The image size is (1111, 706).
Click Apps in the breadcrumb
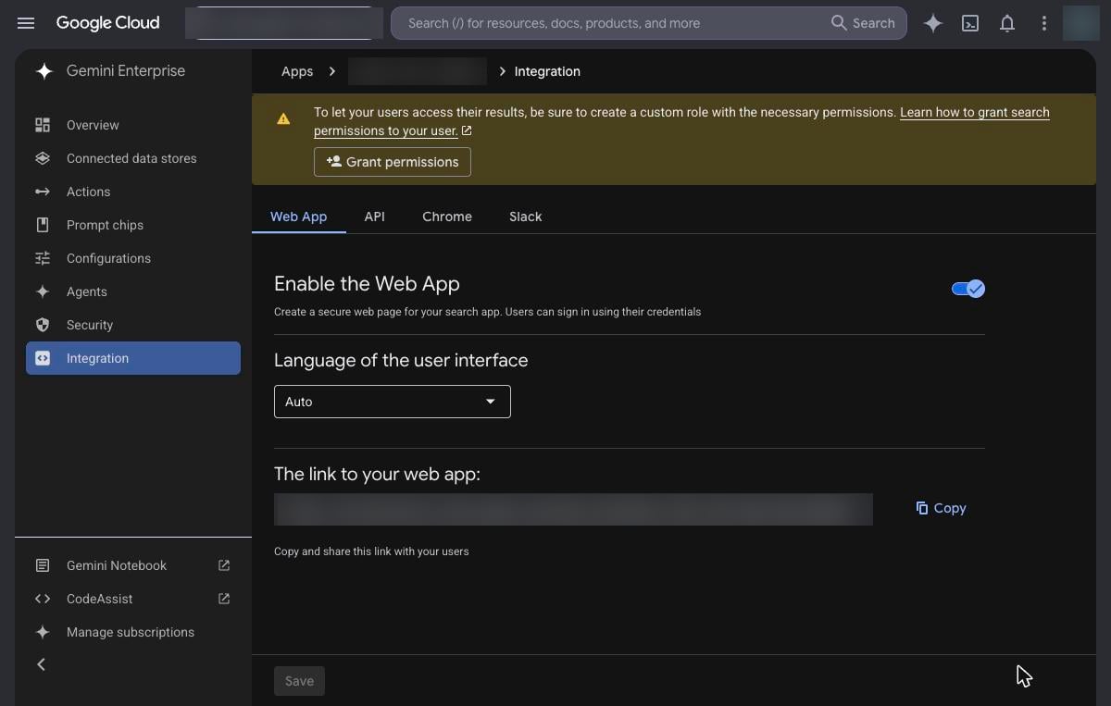(297, 71)
